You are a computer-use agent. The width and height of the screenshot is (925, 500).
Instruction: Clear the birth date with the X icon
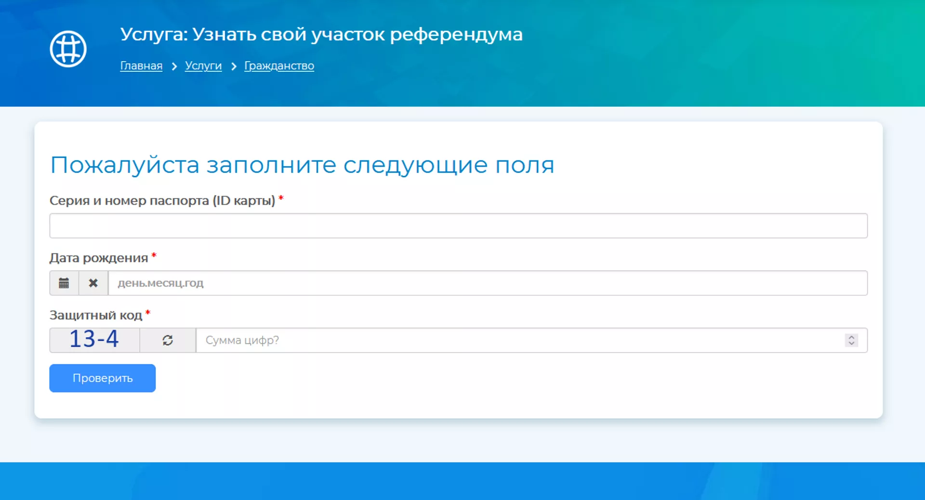pyautogui.click(x=93, y=283)
